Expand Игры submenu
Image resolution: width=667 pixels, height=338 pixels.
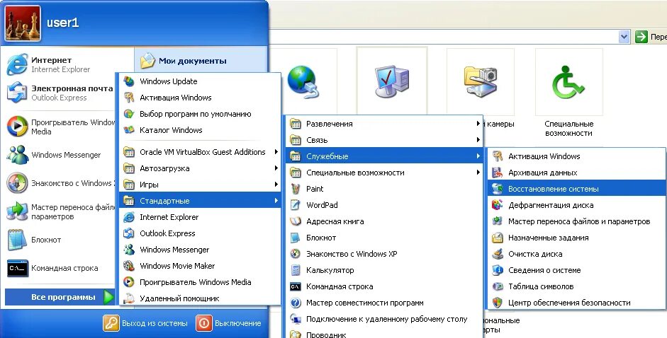click(200, 185)
